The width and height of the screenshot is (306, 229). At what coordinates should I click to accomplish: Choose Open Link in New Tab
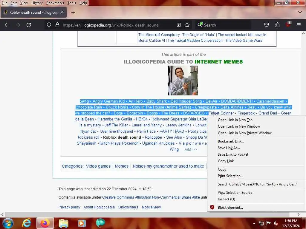tap(256, 120)
